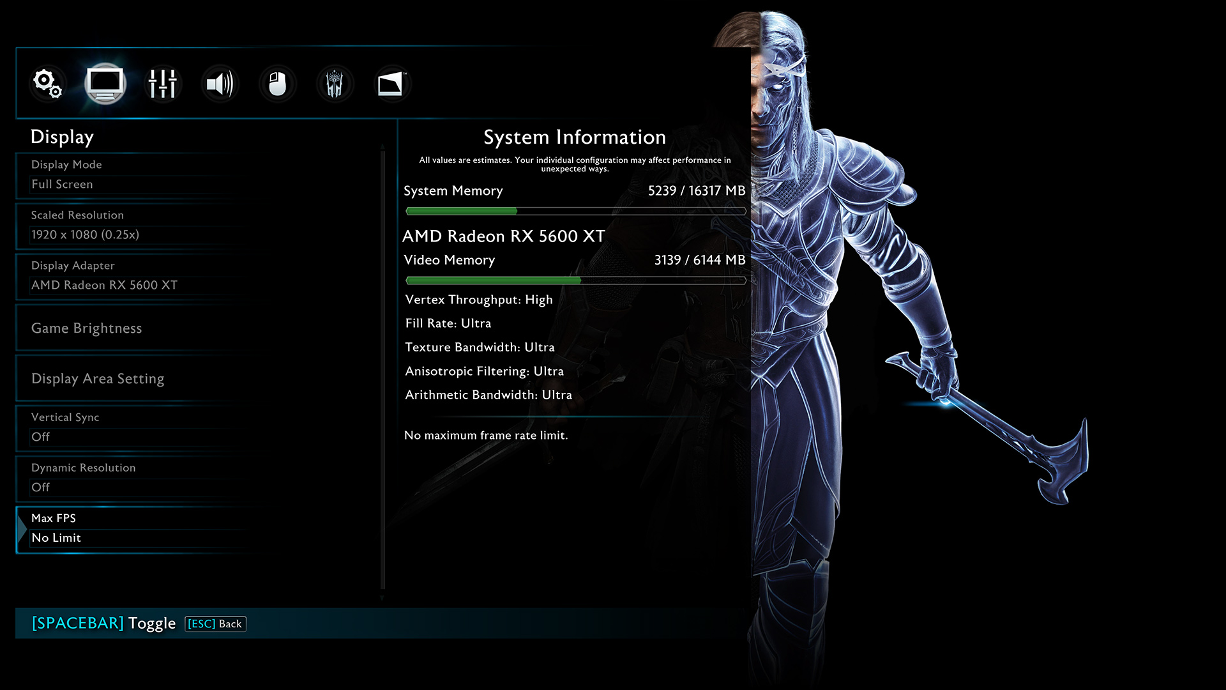Click the WB Play logo icon
This screenshot has height=690, width=1226.
point(391,84)
